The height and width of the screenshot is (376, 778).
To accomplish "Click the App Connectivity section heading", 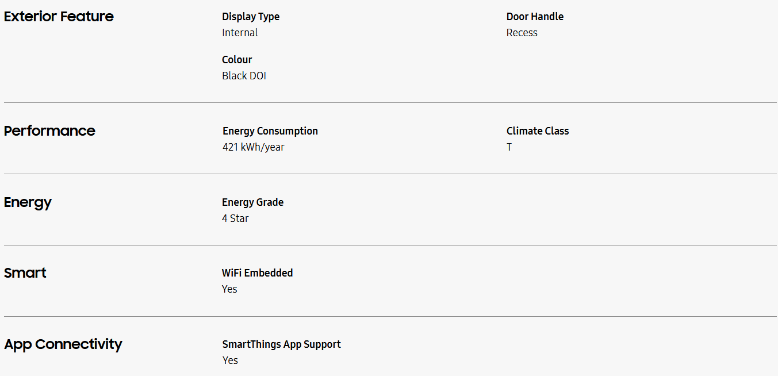I will coord(63,344).
